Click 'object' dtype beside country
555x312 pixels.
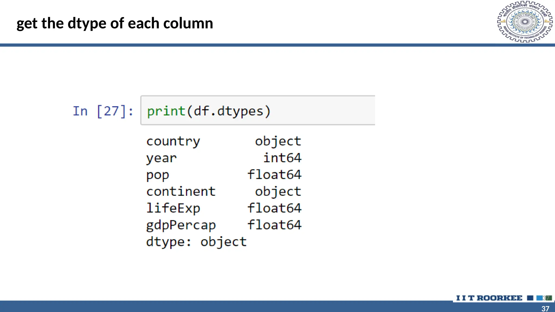(x=278, y=141)
